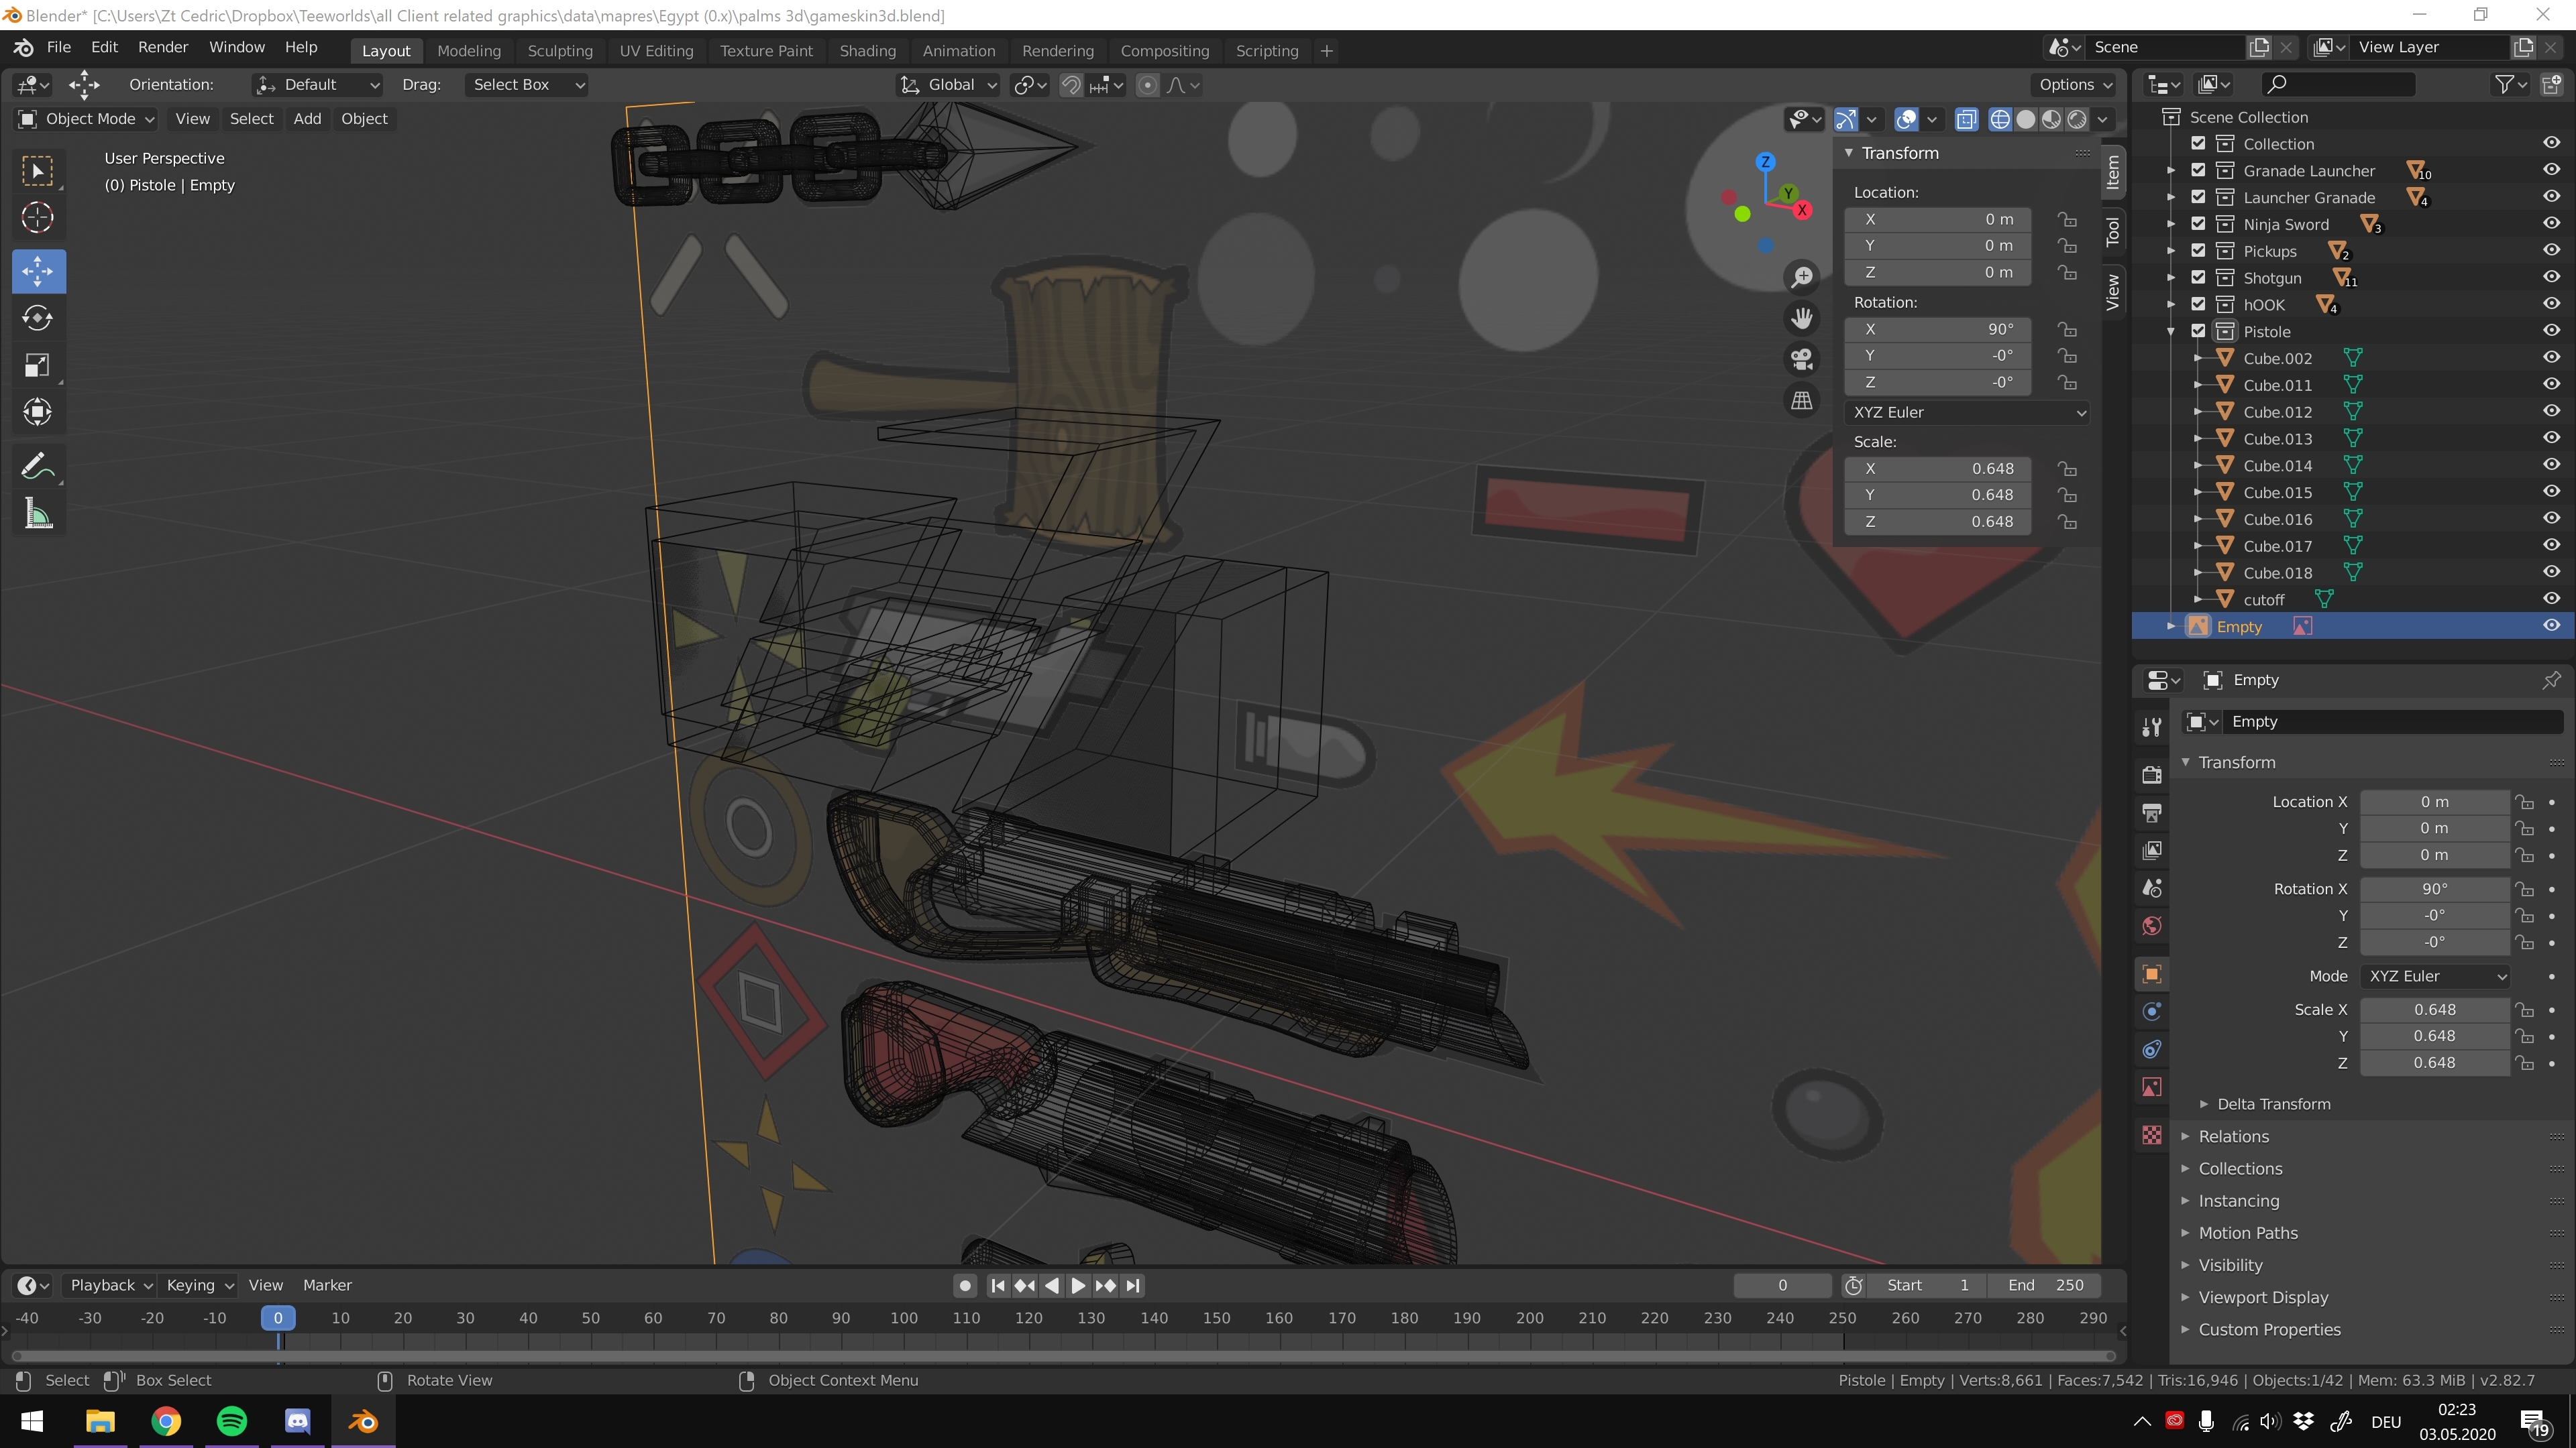Switch to the UV Editing workspace tab
This screenshot has height=1448, width=2576.
pyautogui.click(x=656, y=51)
